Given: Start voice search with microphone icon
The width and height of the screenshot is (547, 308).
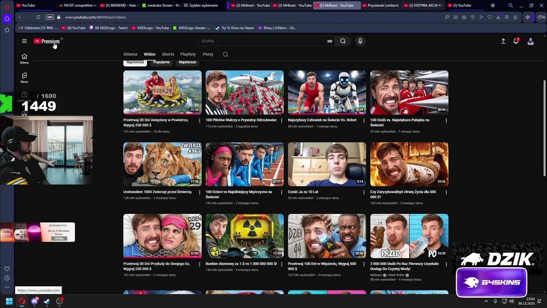Looking at the screenshot, I should [x=360, y=41].
